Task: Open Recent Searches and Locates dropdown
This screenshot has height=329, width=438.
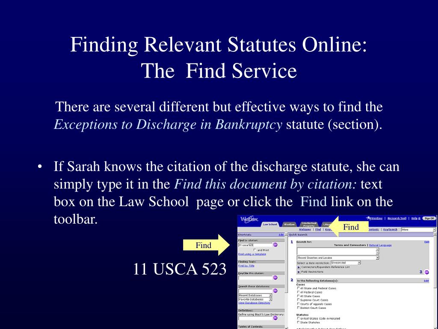Action: pos(338,257)
